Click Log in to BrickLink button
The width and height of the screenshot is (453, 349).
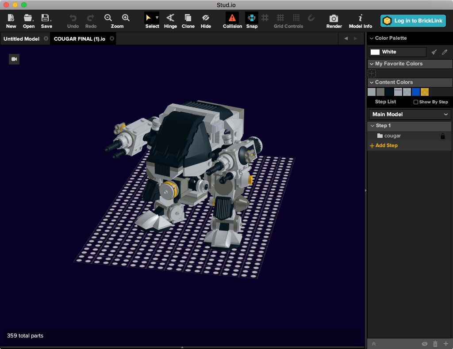413,21
